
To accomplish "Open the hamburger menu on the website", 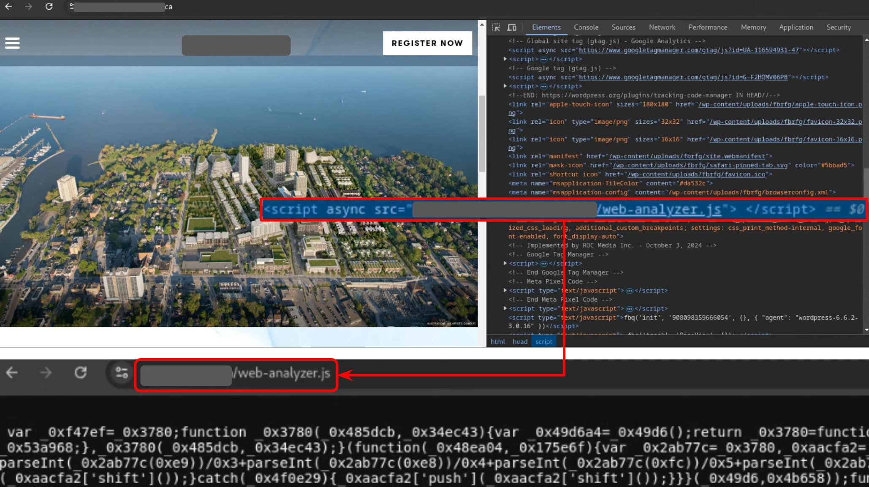I will 12,43.
